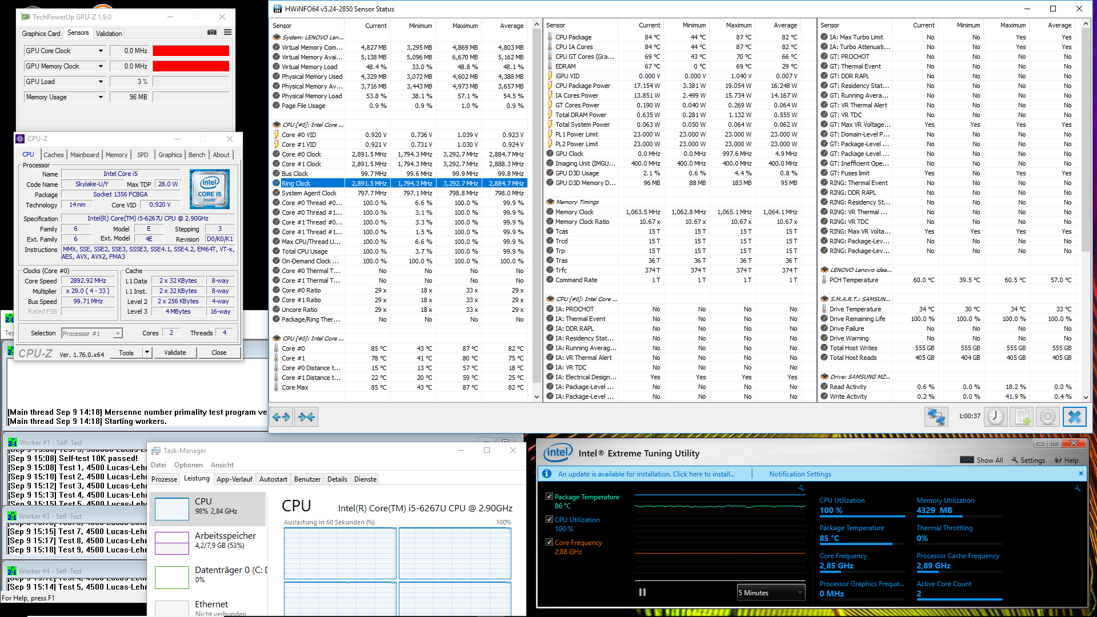Disable Core Frequency checkbox in XTU

pyautogui.click(x=549, y=542)
